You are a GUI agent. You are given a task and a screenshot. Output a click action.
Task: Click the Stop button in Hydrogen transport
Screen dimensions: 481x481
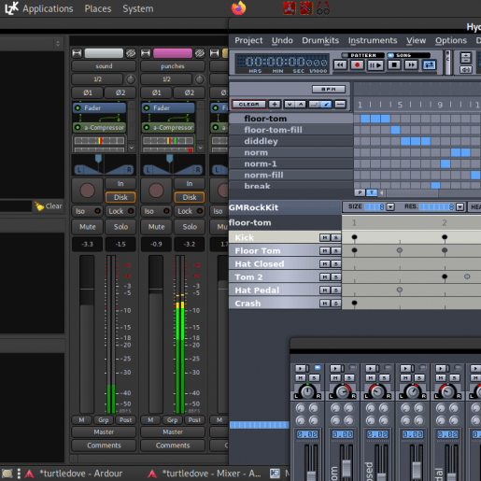point(394,65)
